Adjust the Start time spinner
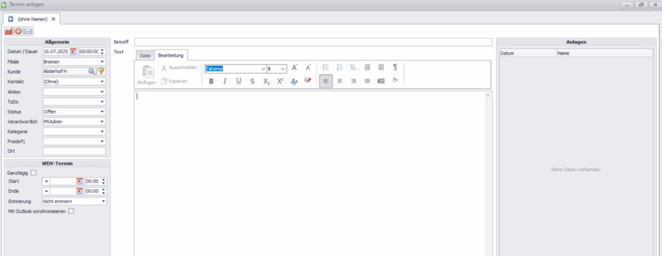662x256 pixels. click(104, 181)
